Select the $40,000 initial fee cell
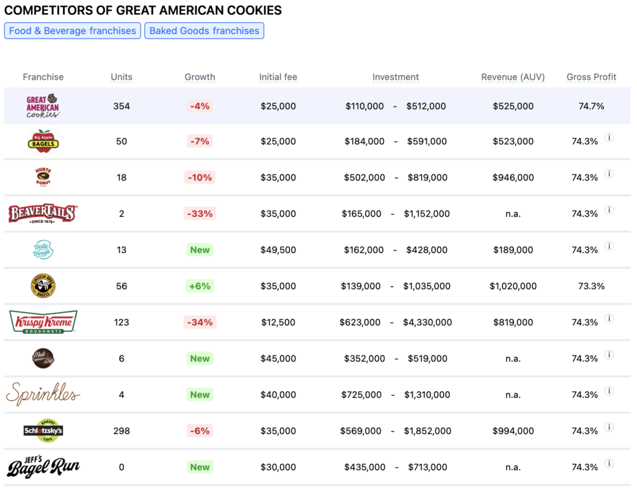The image size is (637, 495). click(278, 394)
